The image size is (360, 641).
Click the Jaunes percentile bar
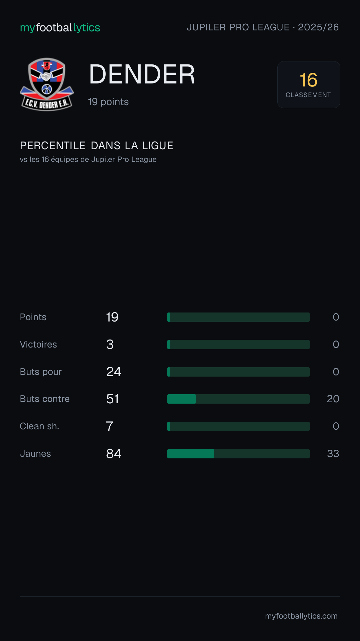(x=238, y=454)
